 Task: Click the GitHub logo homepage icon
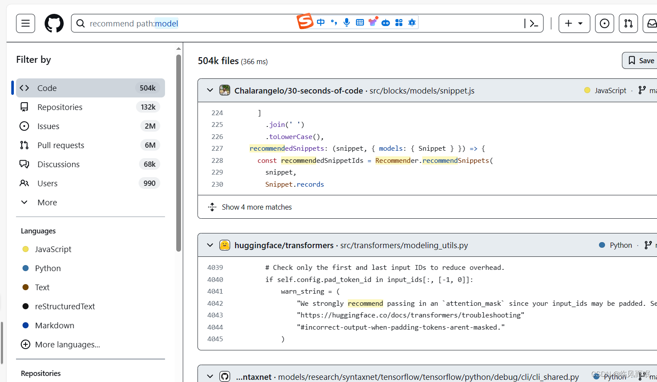pos(54,23)
